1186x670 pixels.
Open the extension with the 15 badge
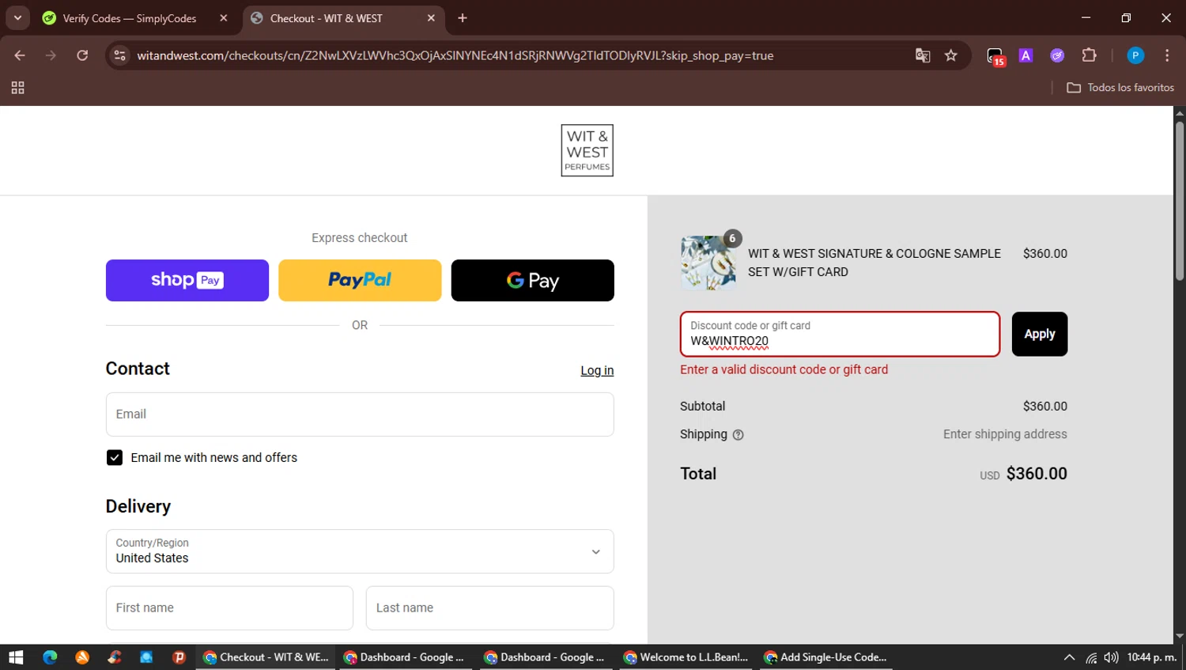pyautogui.click(x=995, y=56)
